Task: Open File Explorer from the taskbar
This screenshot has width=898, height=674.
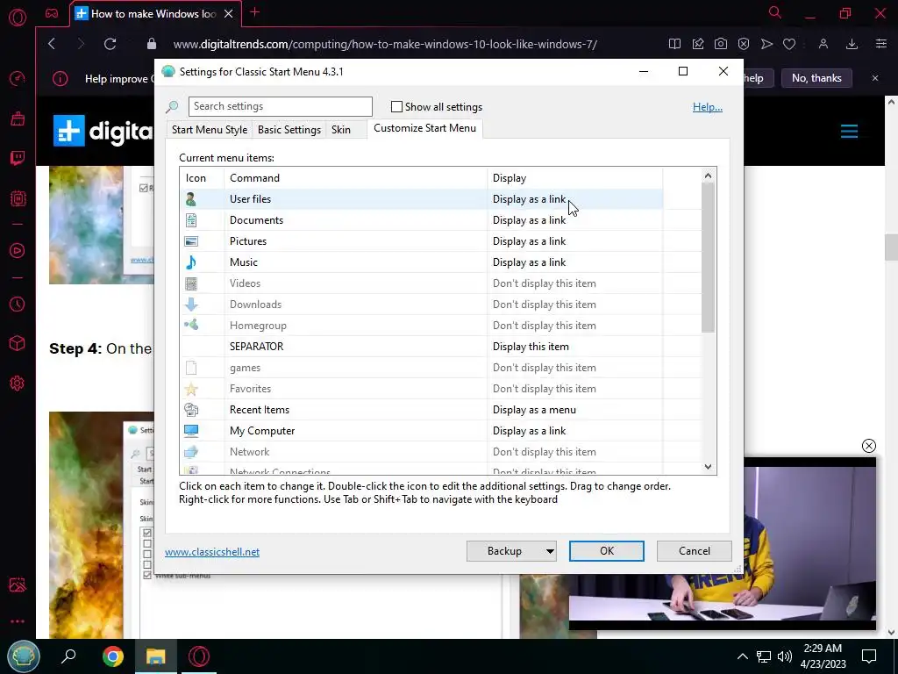Action: [155, 656]
